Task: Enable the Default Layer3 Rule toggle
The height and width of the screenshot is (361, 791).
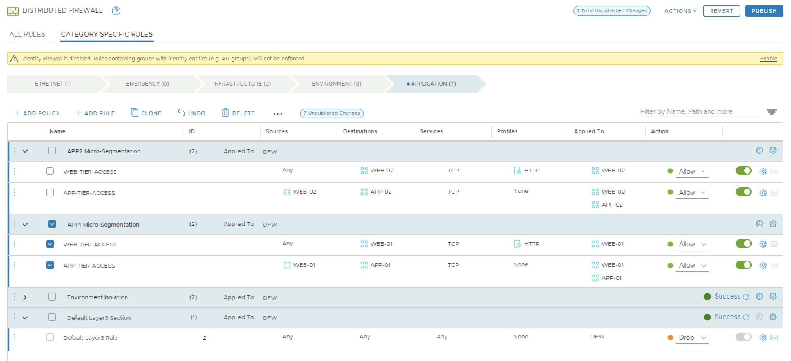Action: pos(743,337)
